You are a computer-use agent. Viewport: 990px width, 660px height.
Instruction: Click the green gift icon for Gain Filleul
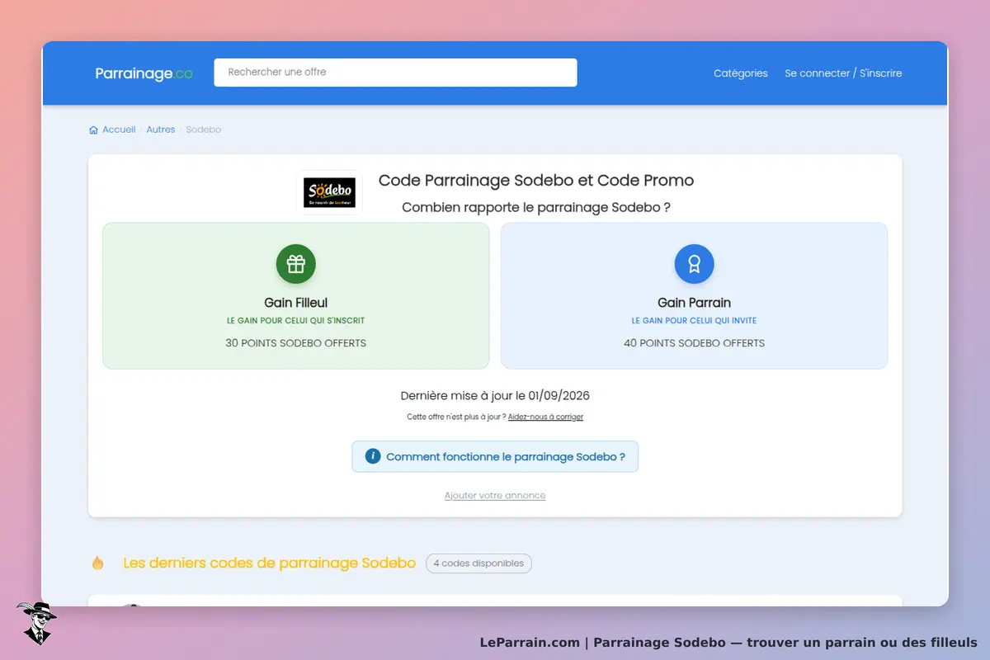click(x=295, y=264)
